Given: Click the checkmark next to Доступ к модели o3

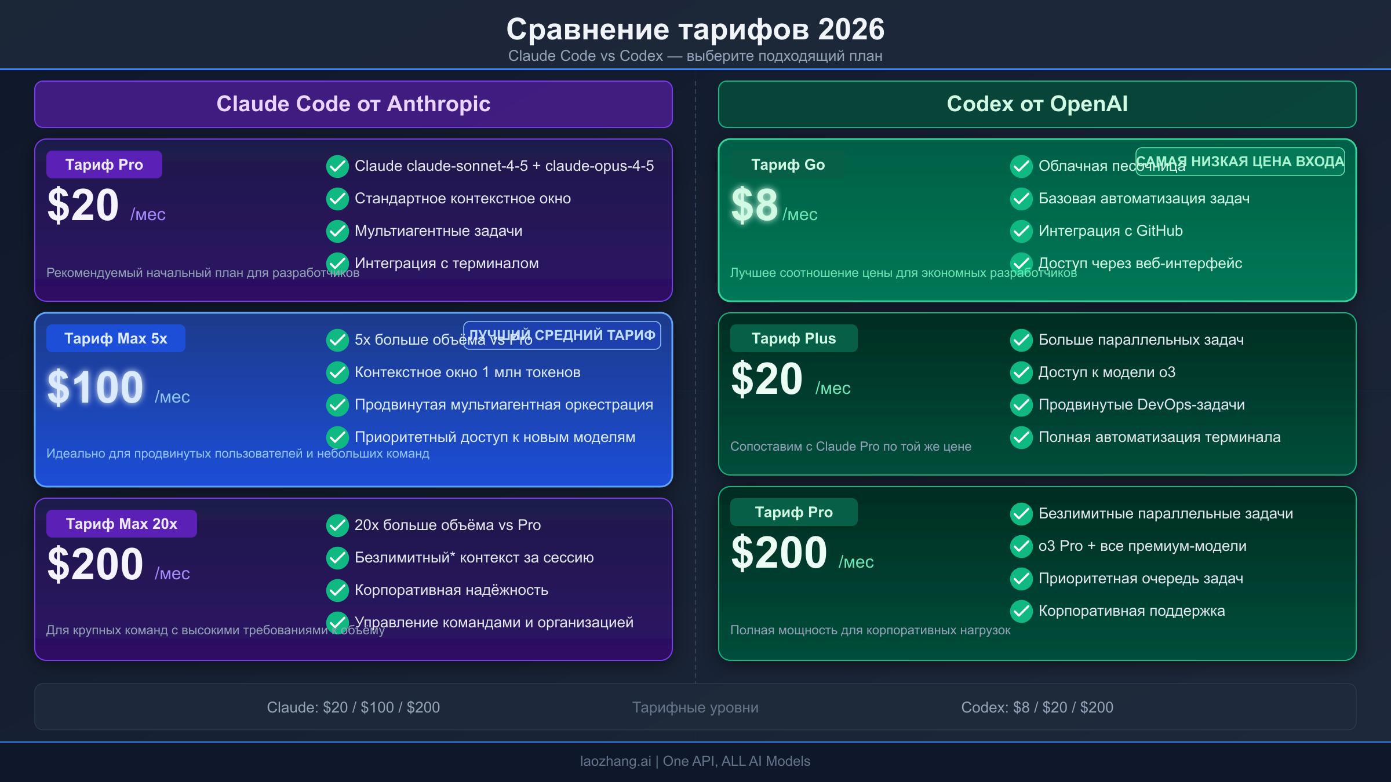Looking at the screenshot, I should click(1021, 372).
